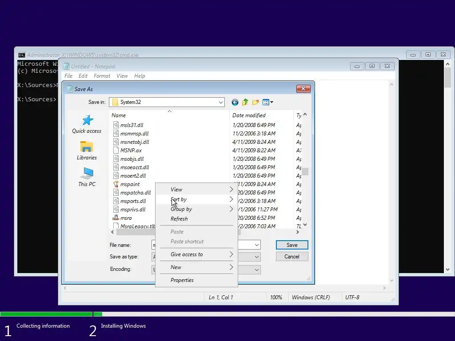Close the Save As dialog

[303, 89]
